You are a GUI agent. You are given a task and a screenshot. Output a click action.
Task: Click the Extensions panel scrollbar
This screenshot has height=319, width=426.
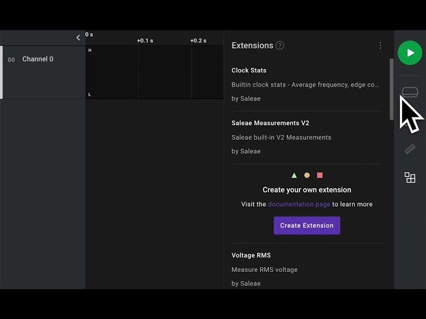(x=391, y=90)
